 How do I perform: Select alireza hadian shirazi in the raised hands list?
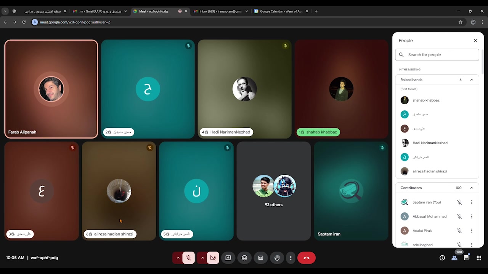coord(437,171)
